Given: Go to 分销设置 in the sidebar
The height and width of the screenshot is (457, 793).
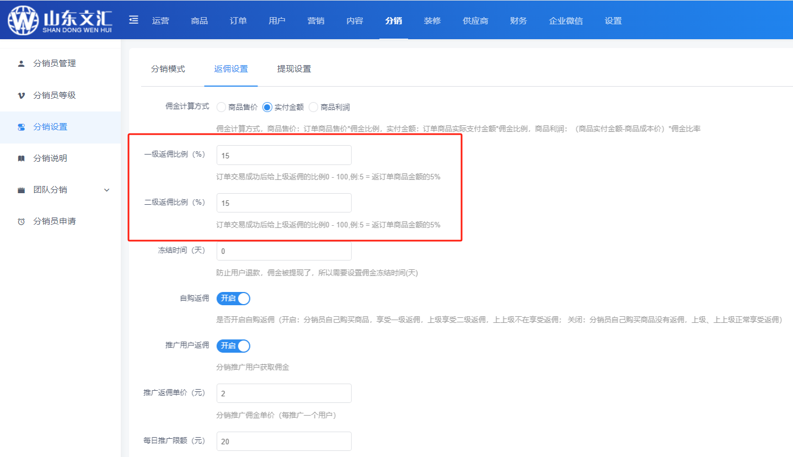Looking at the screenshot, I should point(60,127).
